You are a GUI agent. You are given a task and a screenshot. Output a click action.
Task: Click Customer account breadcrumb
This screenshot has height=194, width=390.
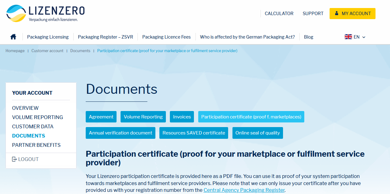pos(47,51)
